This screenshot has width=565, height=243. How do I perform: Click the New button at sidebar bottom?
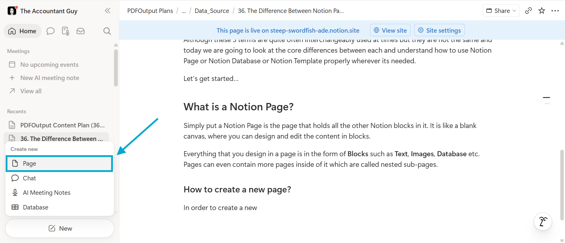(60, 228)
